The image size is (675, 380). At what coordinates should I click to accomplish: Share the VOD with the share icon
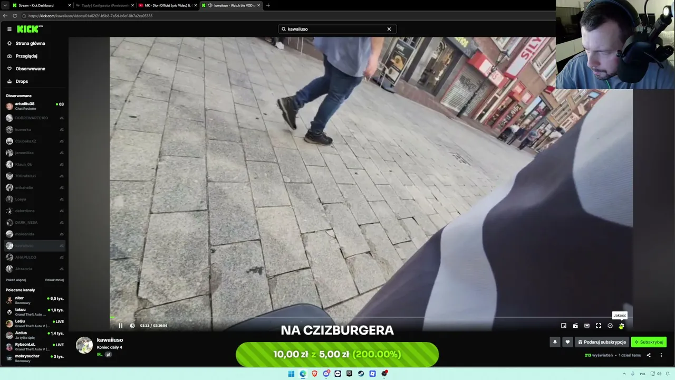click(649, 355)
